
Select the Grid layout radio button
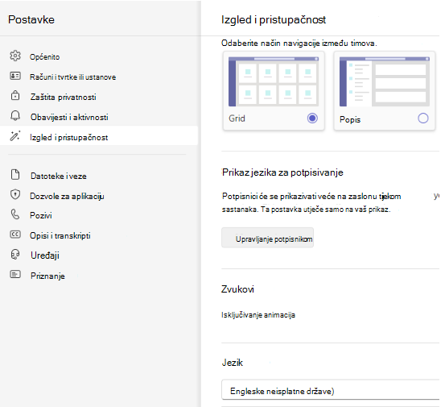point(312,118)
